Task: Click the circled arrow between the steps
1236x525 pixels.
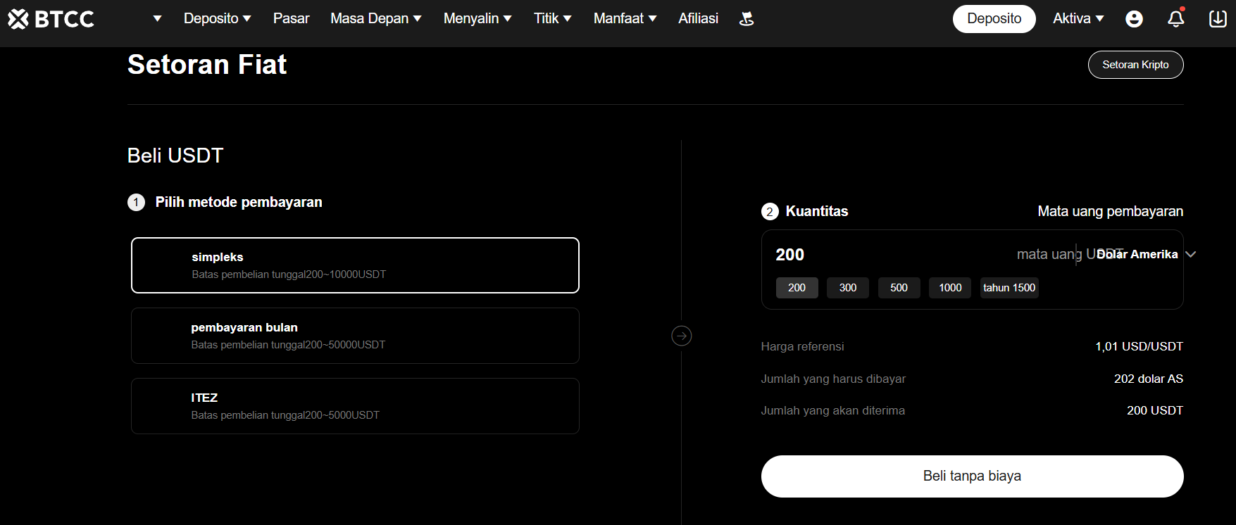Action: point(681,336)
